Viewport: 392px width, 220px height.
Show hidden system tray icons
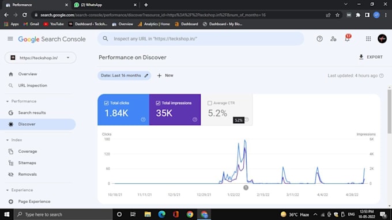tap(315, 214)
